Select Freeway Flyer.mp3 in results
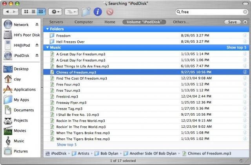 [x=146, y=103]
